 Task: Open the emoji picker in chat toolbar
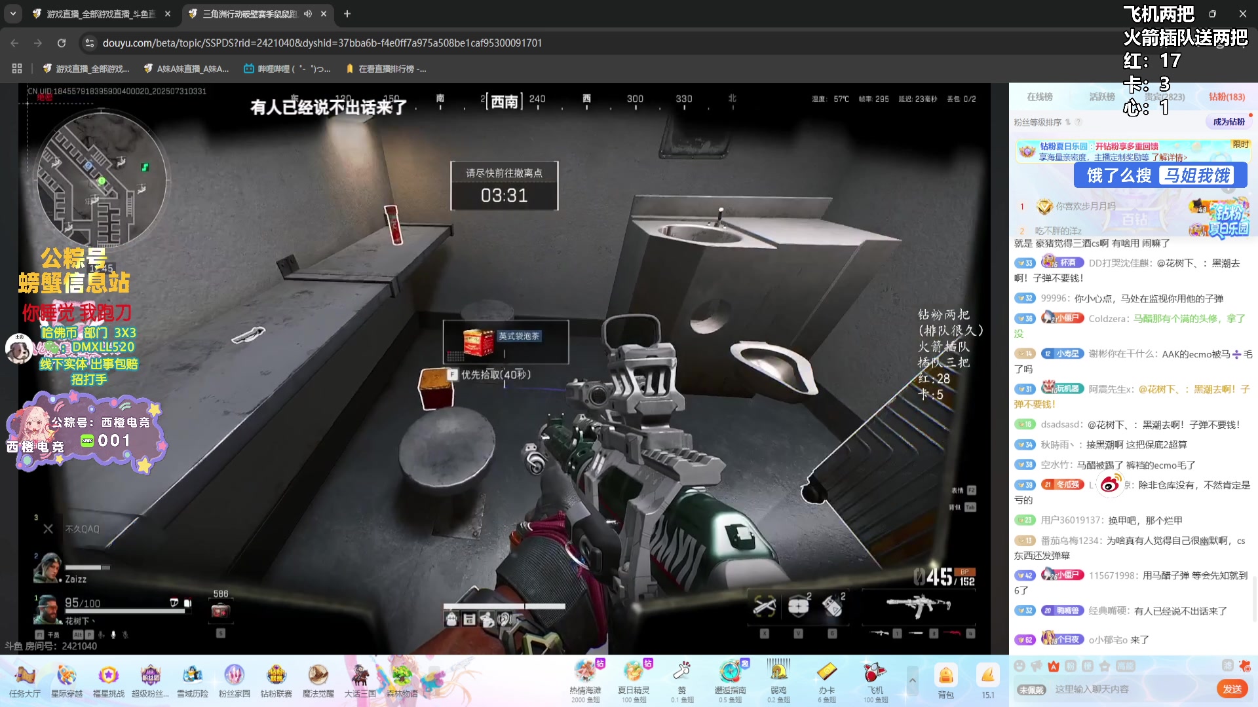pos(1020,666)
